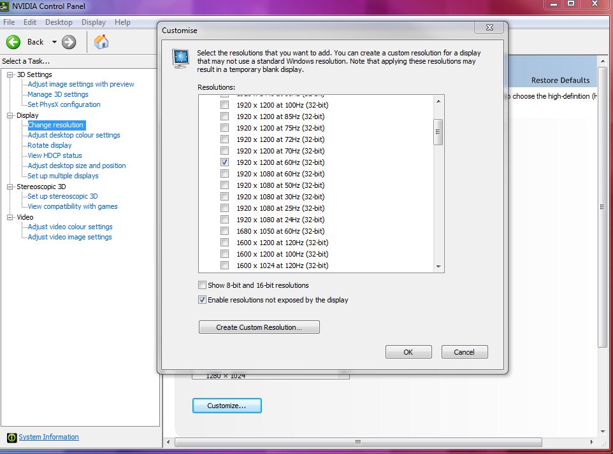Open Rotate display
Viewport: 613px width, 454px height.
(x=50, y=145)
